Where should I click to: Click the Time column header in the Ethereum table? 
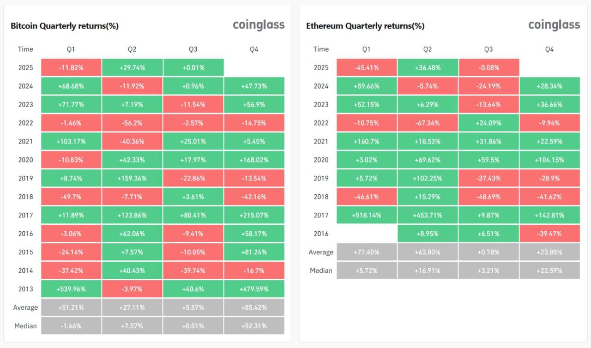pyautogui.click(x=321, y=49)
